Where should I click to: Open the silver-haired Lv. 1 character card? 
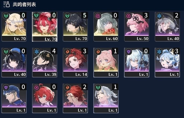click(x=106, y=98)
